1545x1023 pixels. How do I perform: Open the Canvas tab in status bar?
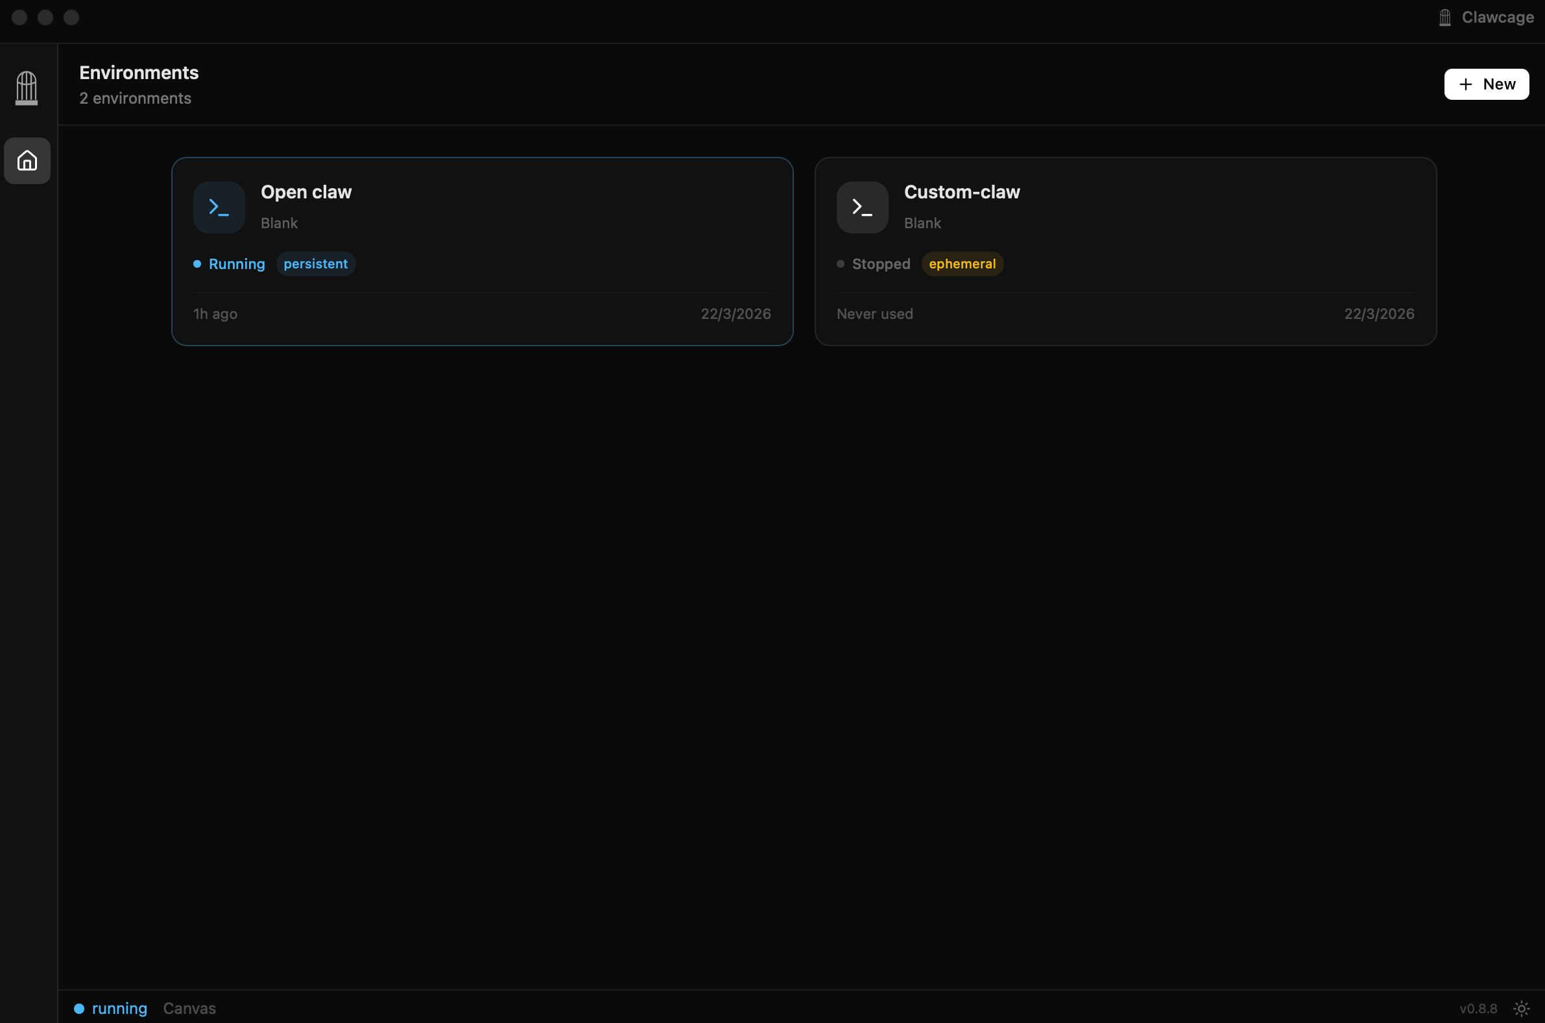click(x=189, y=1008)
